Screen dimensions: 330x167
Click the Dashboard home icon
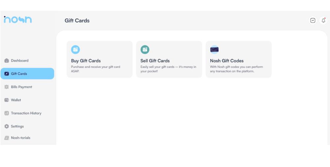point(7,61)
